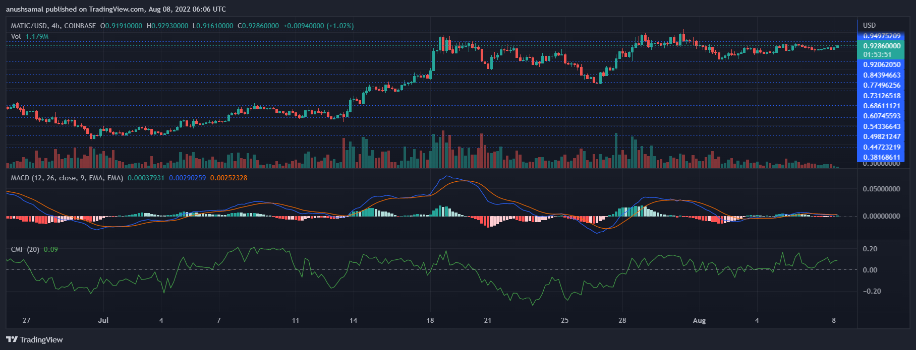916x350 pixels.
Task: Click the 0.60745593 price level label
Action: (x=881, y=116)
